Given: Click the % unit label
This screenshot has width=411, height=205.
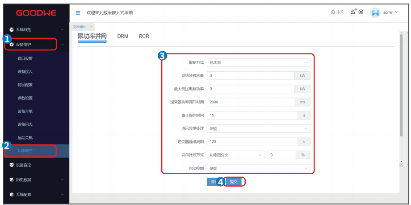Looking at the screenshot, I should (303, 155).
